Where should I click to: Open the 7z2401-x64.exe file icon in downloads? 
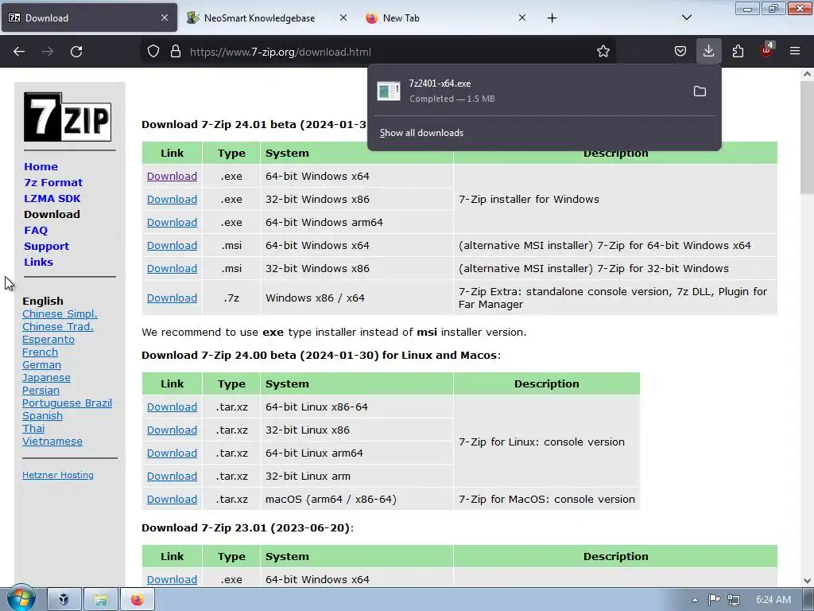(388, 91)
